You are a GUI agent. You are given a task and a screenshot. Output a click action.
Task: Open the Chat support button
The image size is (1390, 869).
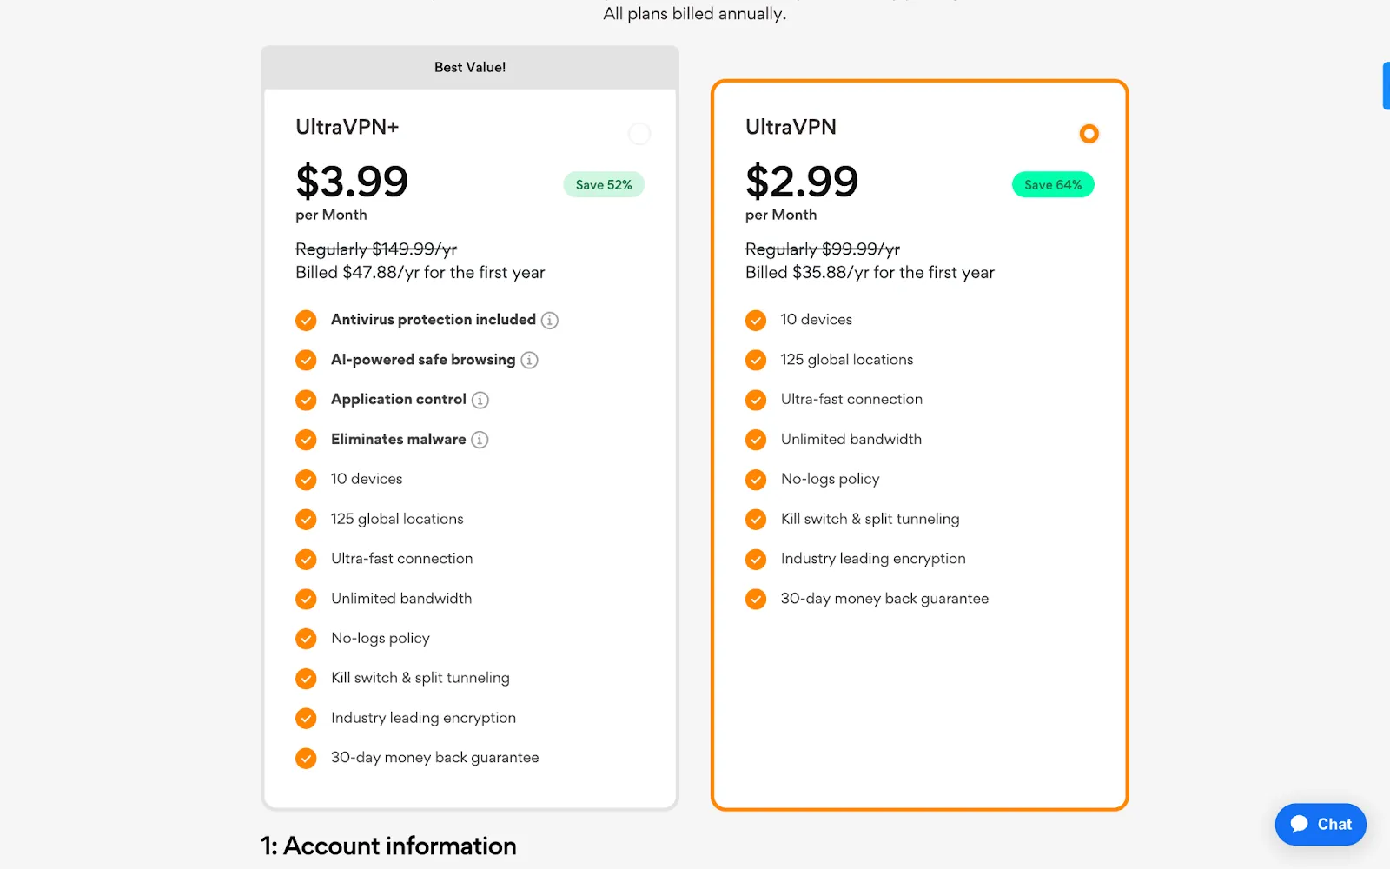point(1320,824)
